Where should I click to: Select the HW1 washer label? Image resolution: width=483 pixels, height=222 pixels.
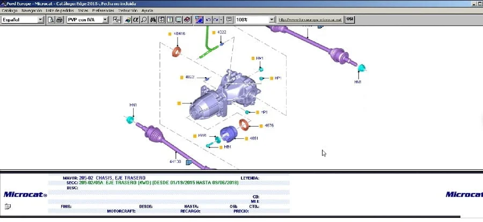[202, 136]
